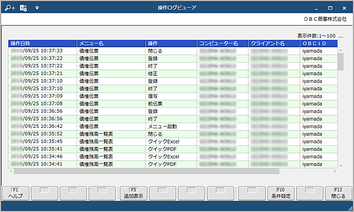Click iyamada in the 10:37:33 row
The width and height of the screenshot is (354, 212).
(319, 51)
